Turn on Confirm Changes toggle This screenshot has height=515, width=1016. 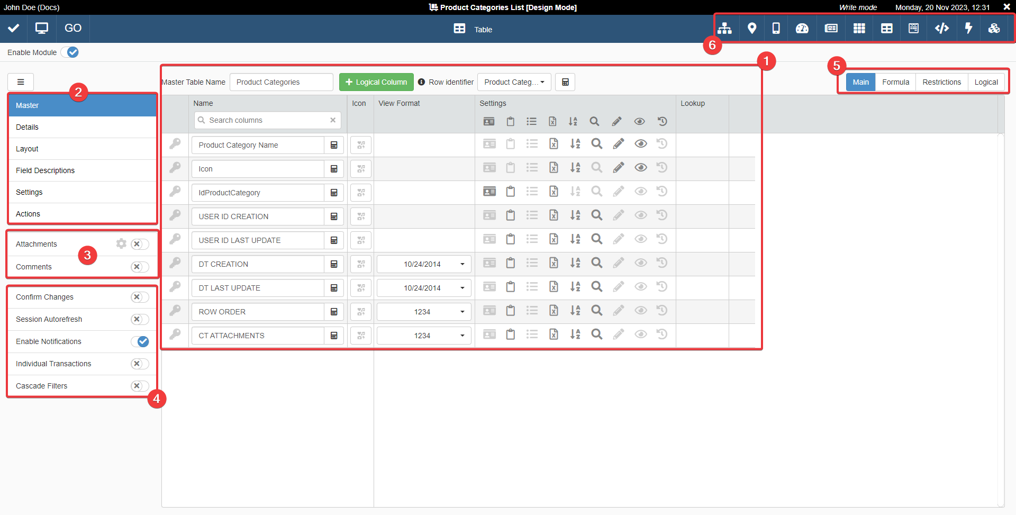140,297
